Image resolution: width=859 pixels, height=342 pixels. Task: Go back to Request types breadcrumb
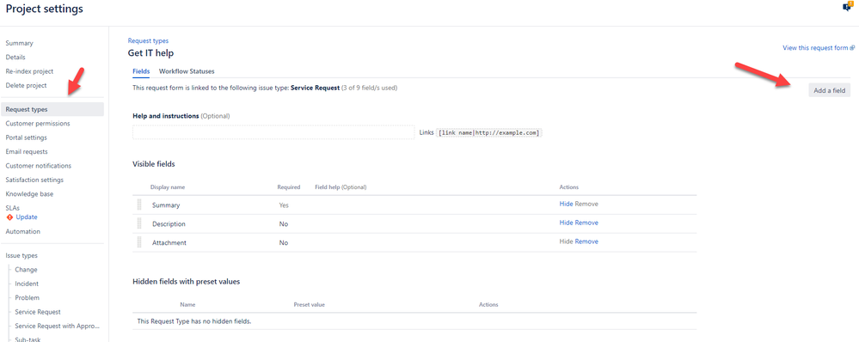coord(148,40)
